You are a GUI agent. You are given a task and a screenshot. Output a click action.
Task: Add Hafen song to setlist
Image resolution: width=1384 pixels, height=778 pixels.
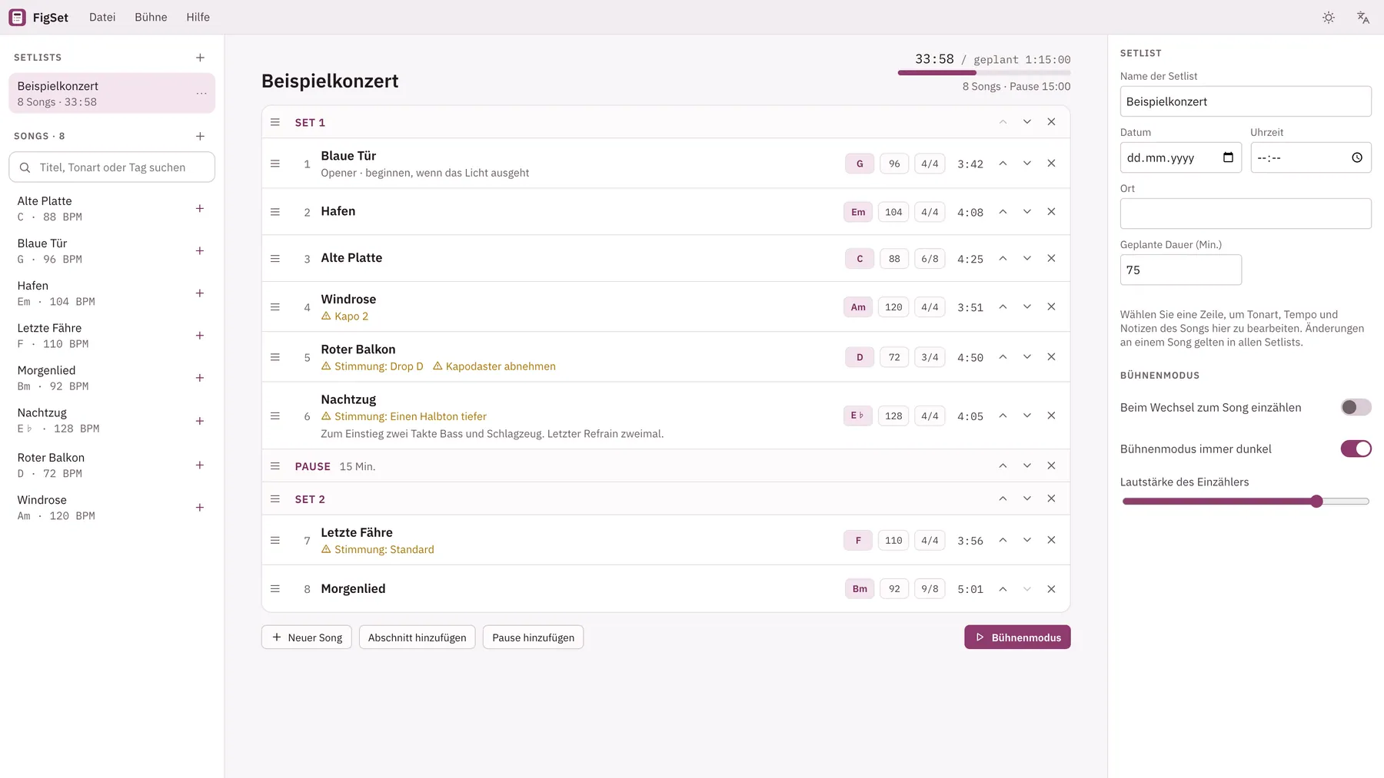[200, 293]
